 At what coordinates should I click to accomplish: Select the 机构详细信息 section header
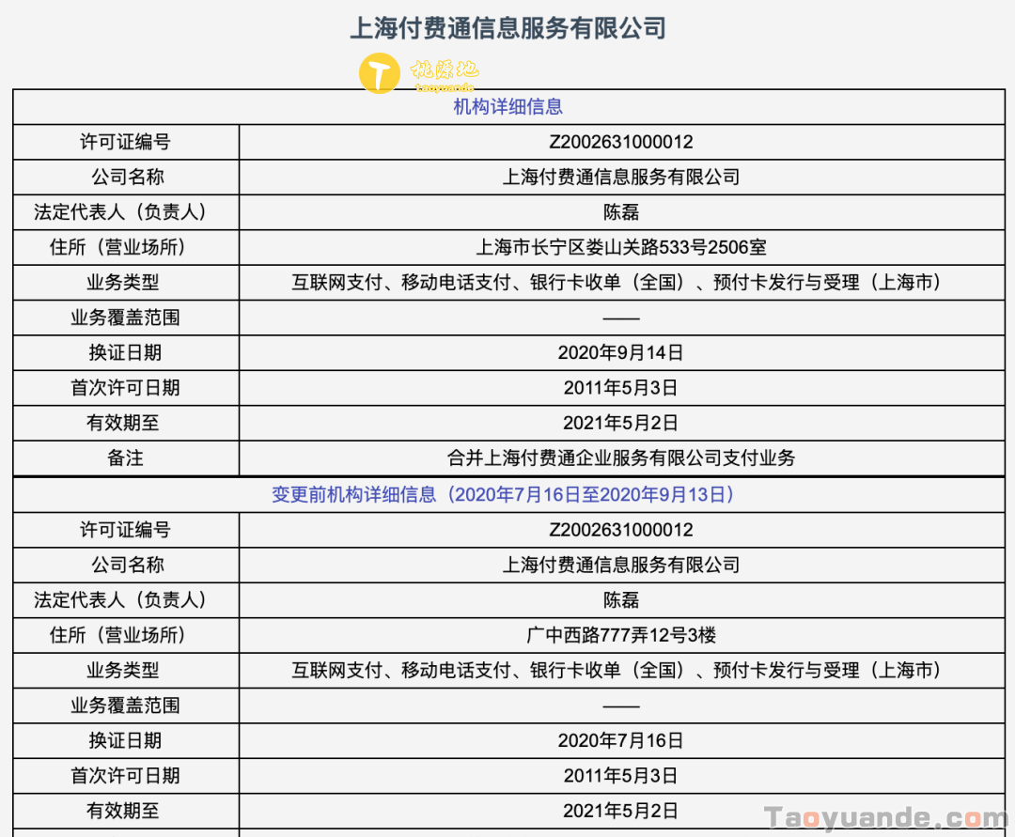pos(508,107)
